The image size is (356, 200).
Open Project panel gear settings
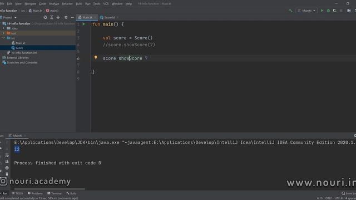[66, 17]
